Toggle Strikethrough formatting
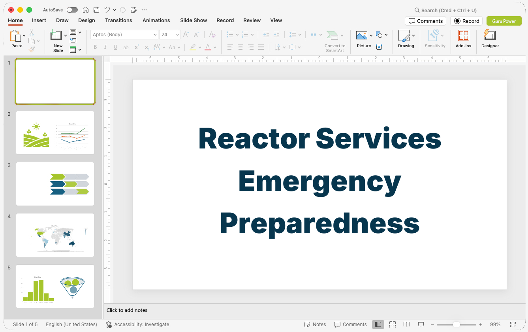 point(126,47)
